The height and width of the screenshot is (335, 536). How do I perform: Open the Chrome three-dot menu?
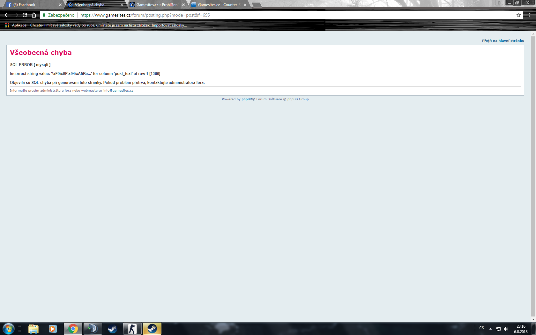point(529,15)
